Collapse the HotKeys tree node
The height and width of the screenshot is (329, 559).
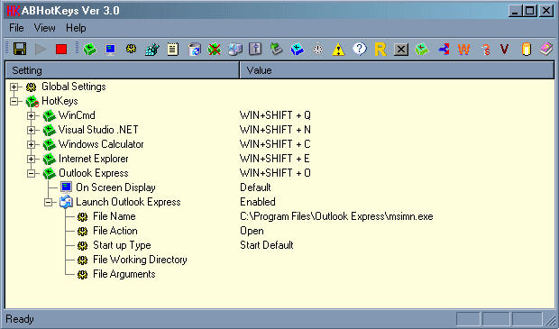tap(14, 101)
